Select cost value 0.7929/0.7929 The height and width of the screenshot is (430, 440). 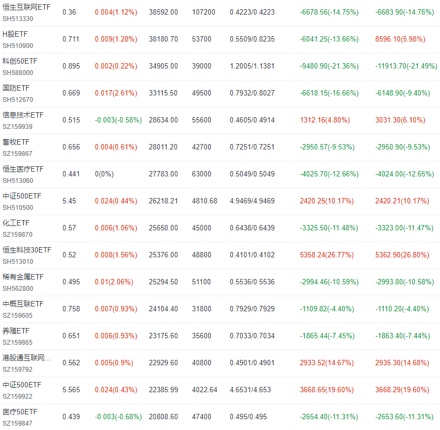pos(252,309)
